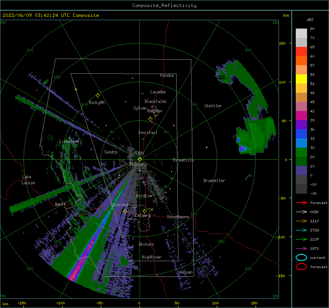The height and width of the screenshot is (308, 329).
Task: Click the dark green 10–20 dBZ swatch
Action: click(301, 162)
